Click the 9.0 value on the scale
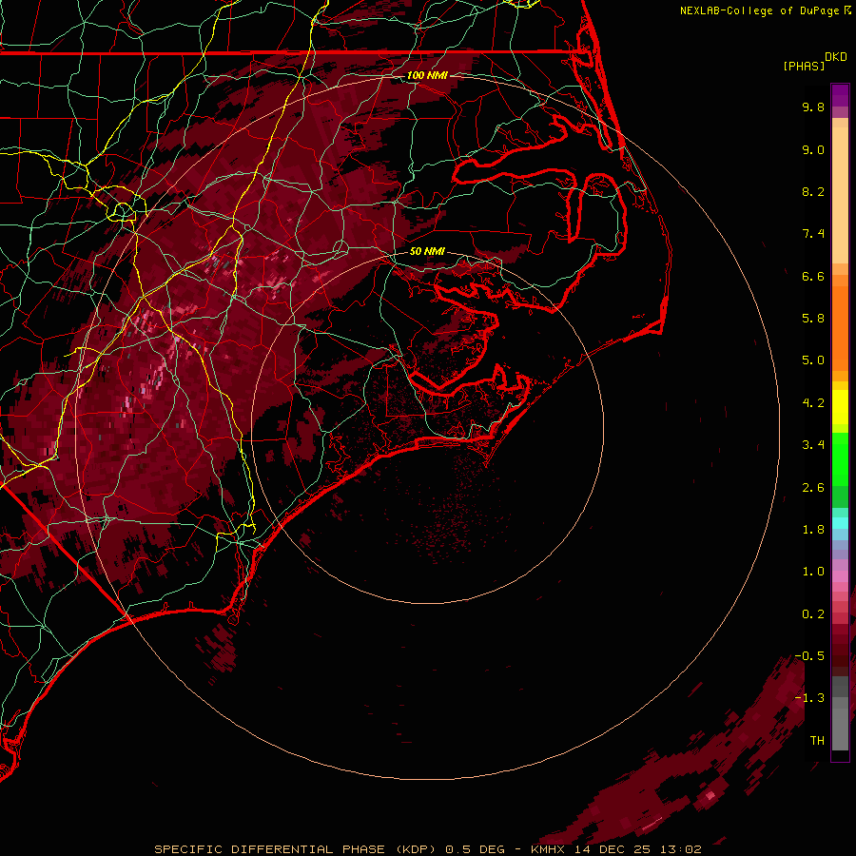 click(813, 149)
